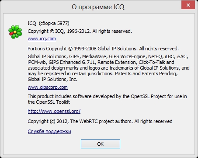This screenshot has height=158, width=198.
Task: Click the OpenSSL Project notice text
Action: pyautogui.click(x=107, y=96)
